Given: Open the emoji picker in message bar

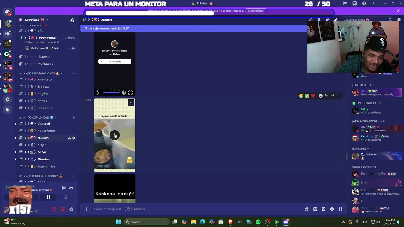Looking at the screenshot, I should pyautogui.click(x=332, y=209).
